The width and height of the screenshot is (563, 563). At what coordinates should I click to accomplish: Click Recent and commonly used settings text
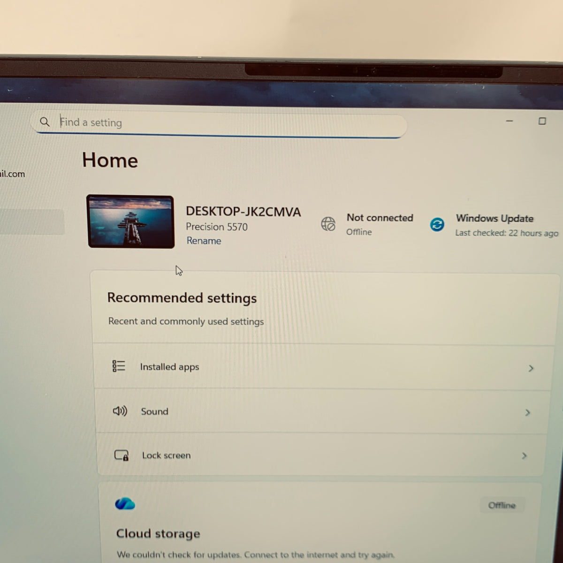click(x=186, y=321)
